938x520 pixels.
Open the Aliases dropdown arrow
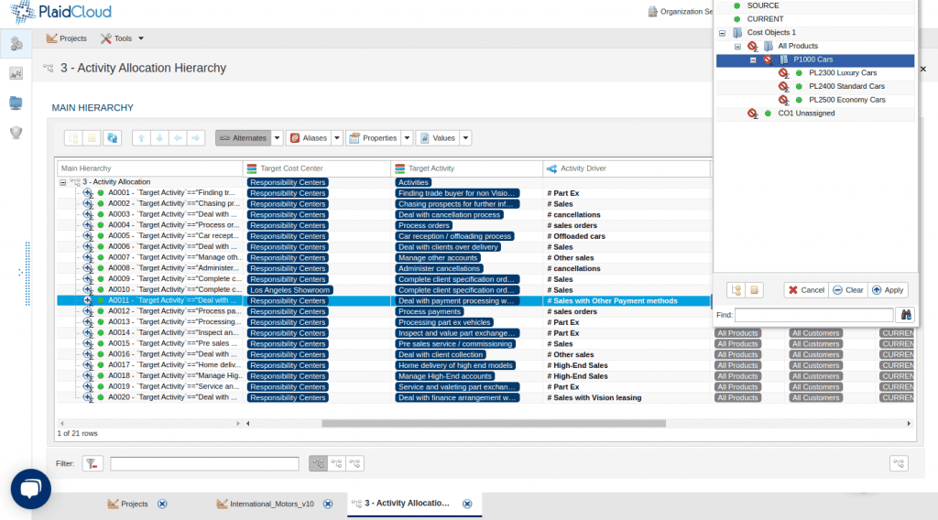337,138
